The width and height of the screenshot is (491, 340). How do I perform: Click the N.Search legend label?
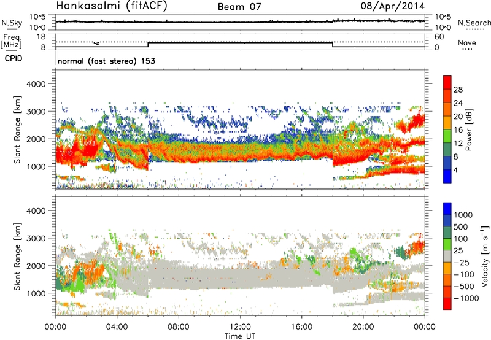click(x=474, y=23)
